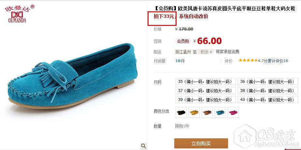Screen dimensions: 301x150
Task: Pick size 39 option
Action: point(206,99)
